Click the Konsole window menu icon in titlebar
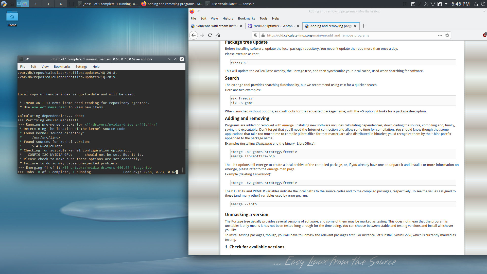 tap(21, 59)
